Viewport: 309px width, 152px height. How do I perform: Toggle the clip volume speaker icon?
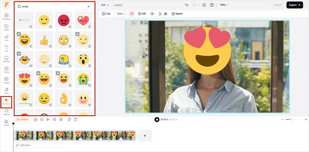click(152, 14)
